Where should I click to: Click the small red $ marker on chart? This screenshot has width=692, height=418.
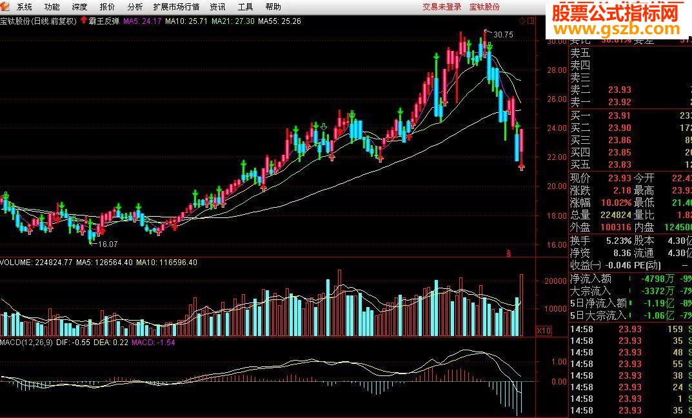coord(508,254)
